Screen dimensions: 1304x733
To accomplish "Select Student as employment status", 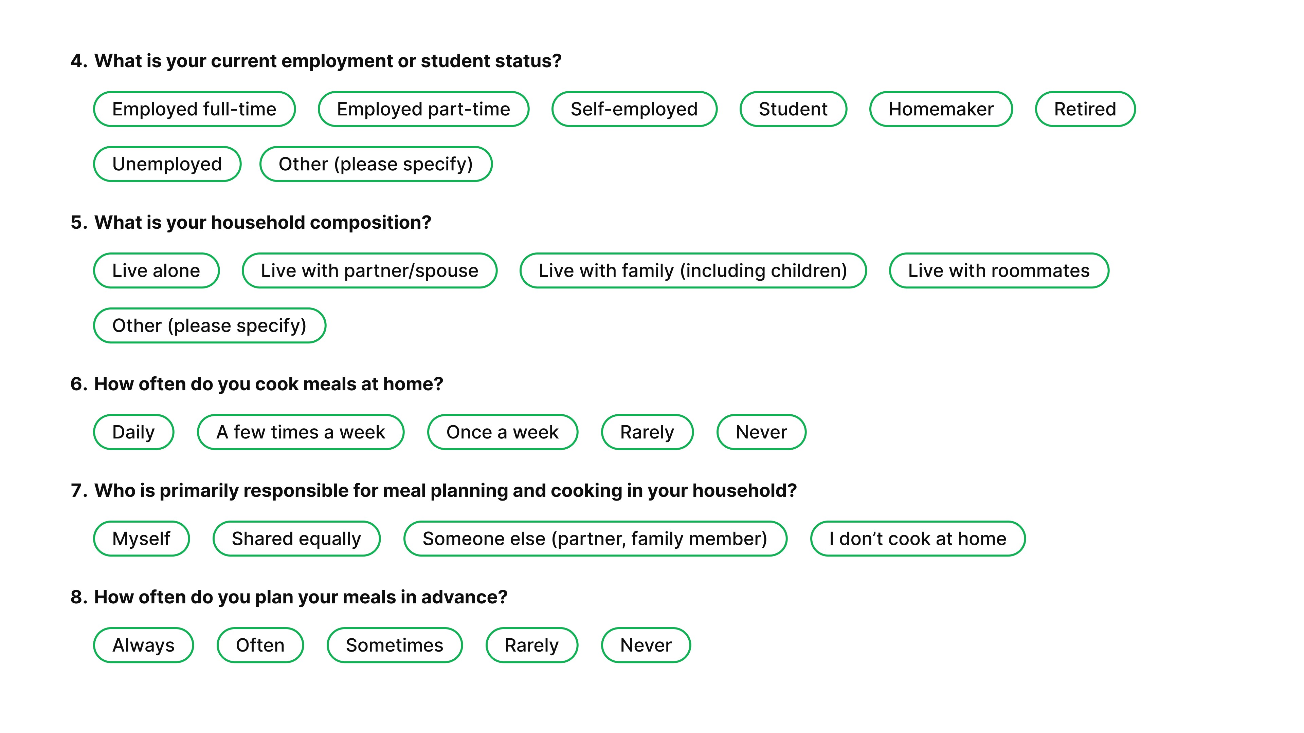I will click(793, 109).
